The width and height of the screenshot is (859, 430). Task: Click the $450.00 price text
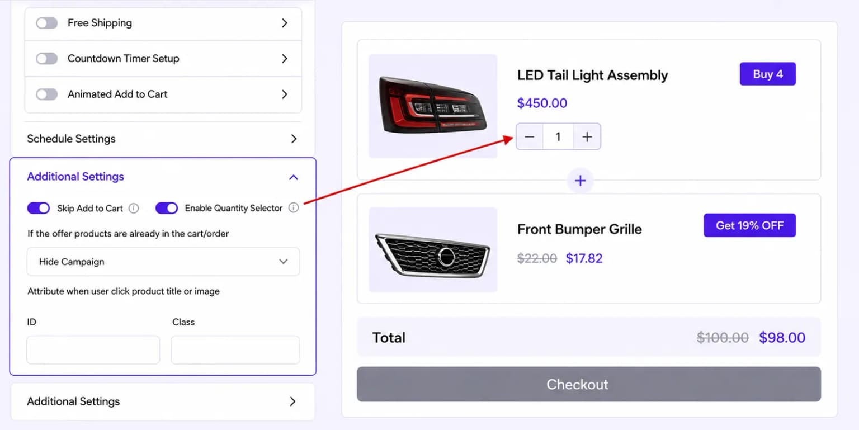542,103
